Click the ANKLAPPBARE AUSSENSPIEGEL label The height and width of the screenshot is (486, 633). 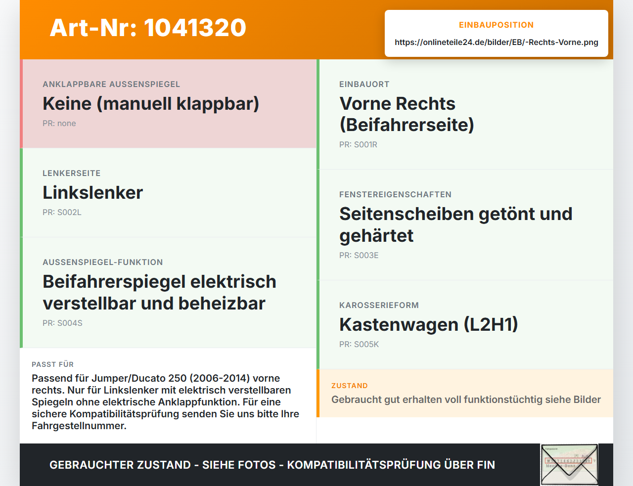pos(111,84)
